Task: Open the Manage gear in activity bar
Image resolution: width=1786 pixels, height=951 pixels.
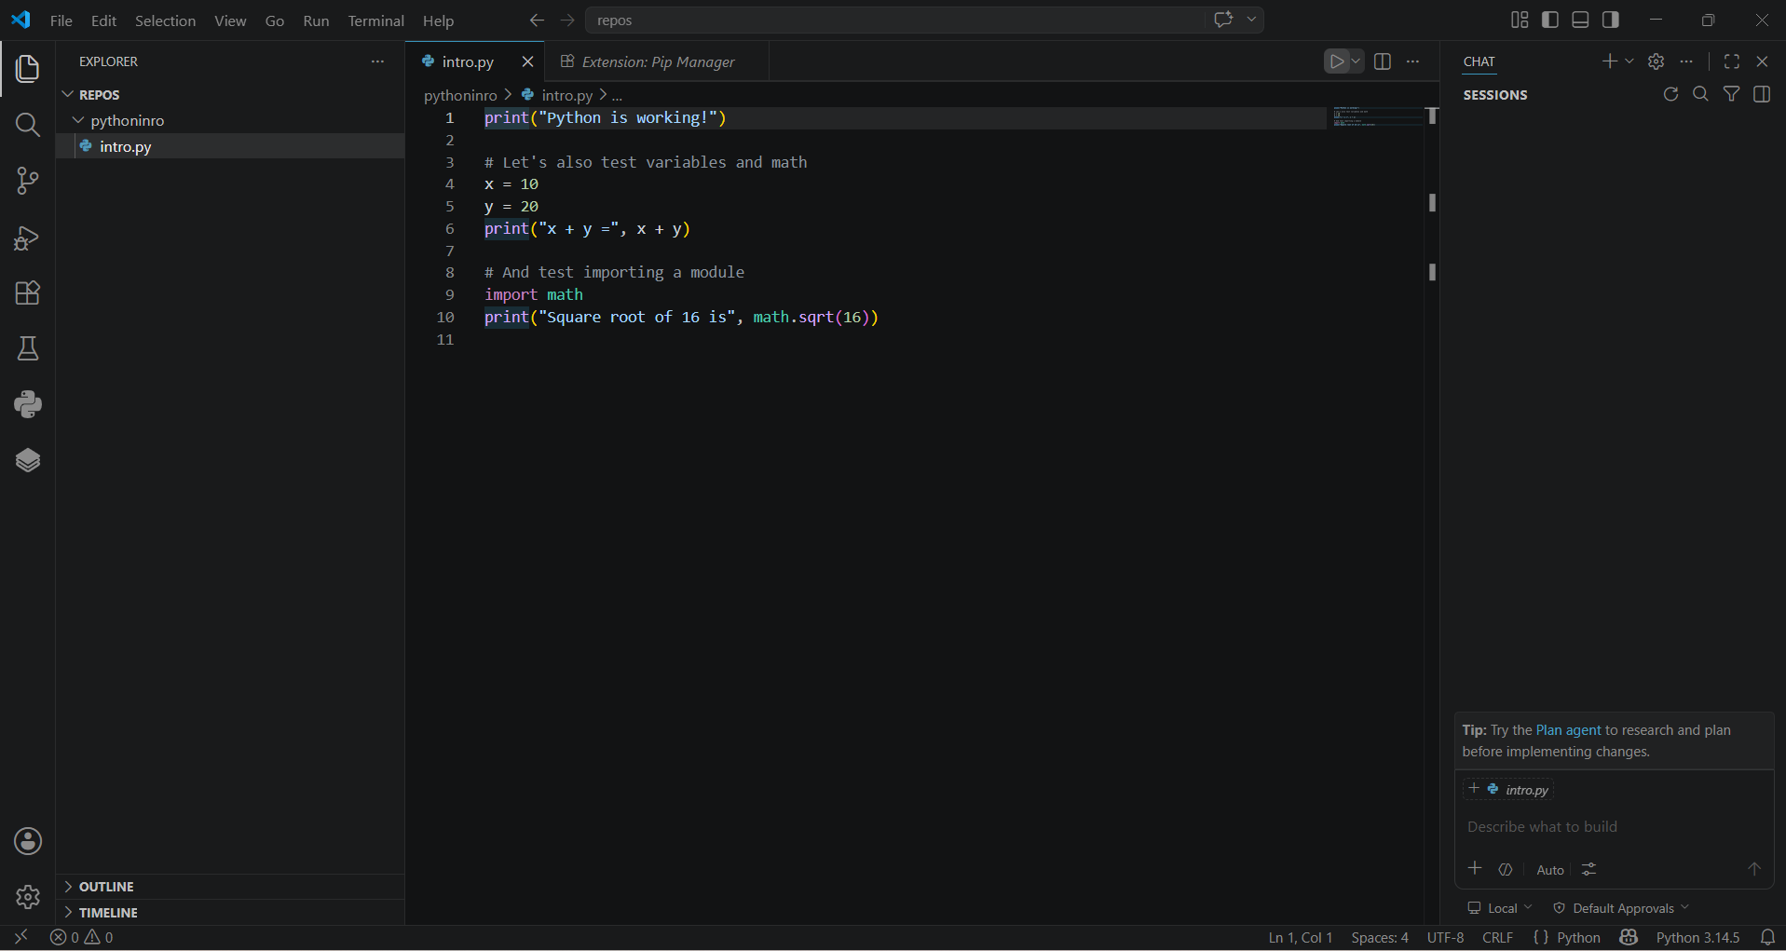Action: point(28,897)
